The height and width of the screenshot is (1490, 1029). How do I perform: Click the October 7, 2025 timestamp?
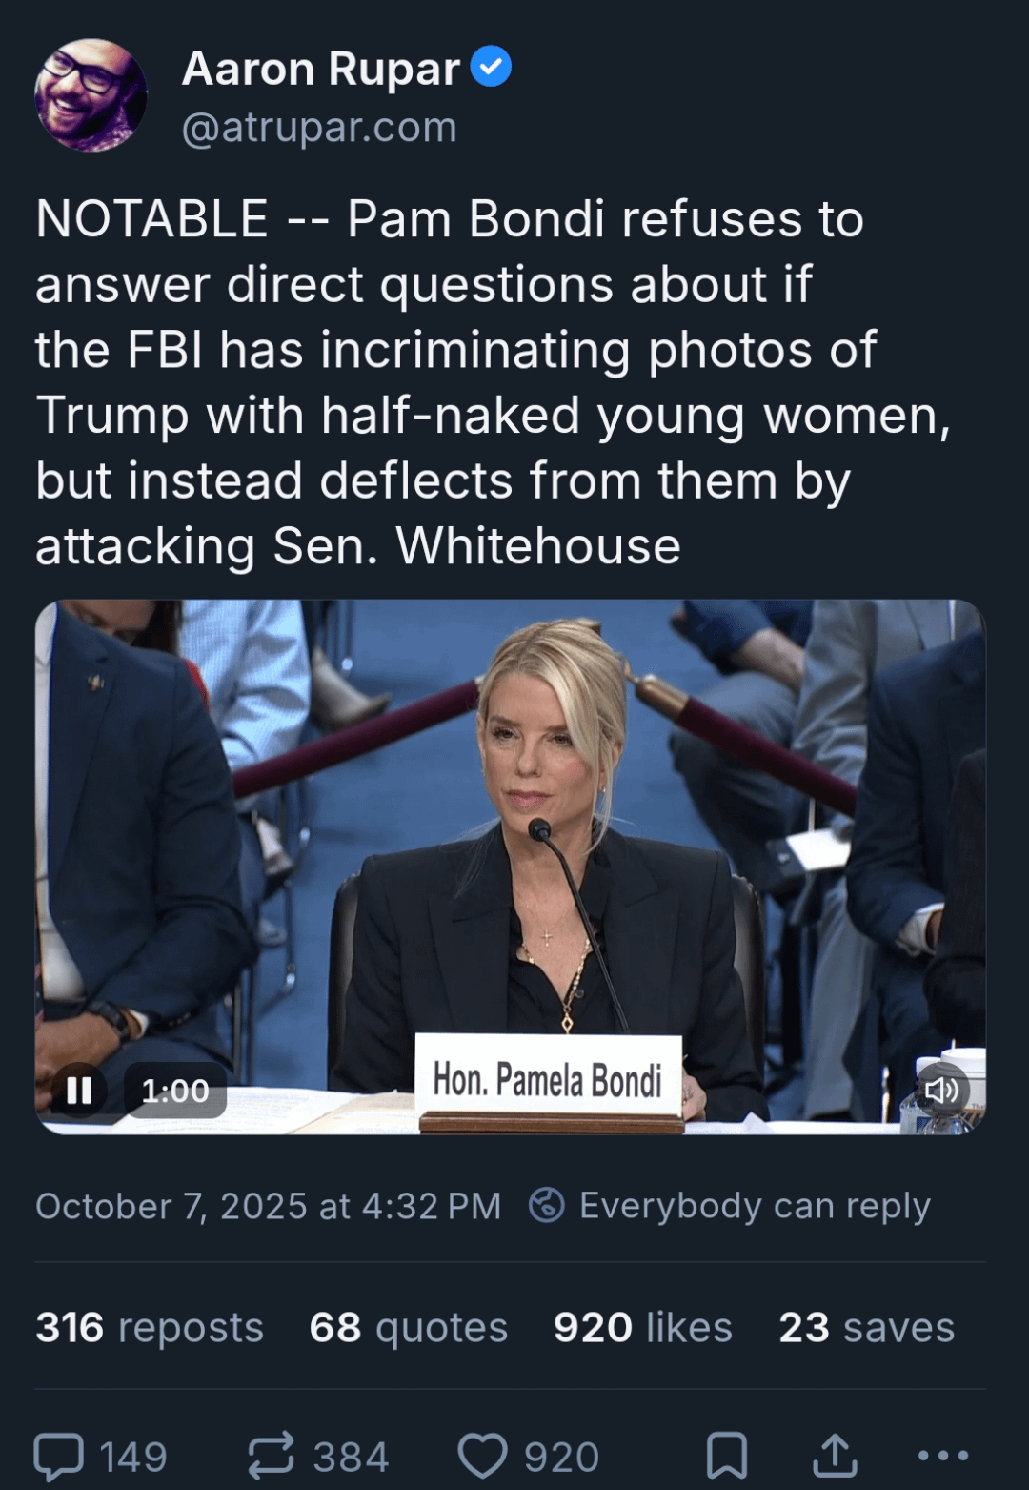coord(268,1206)
